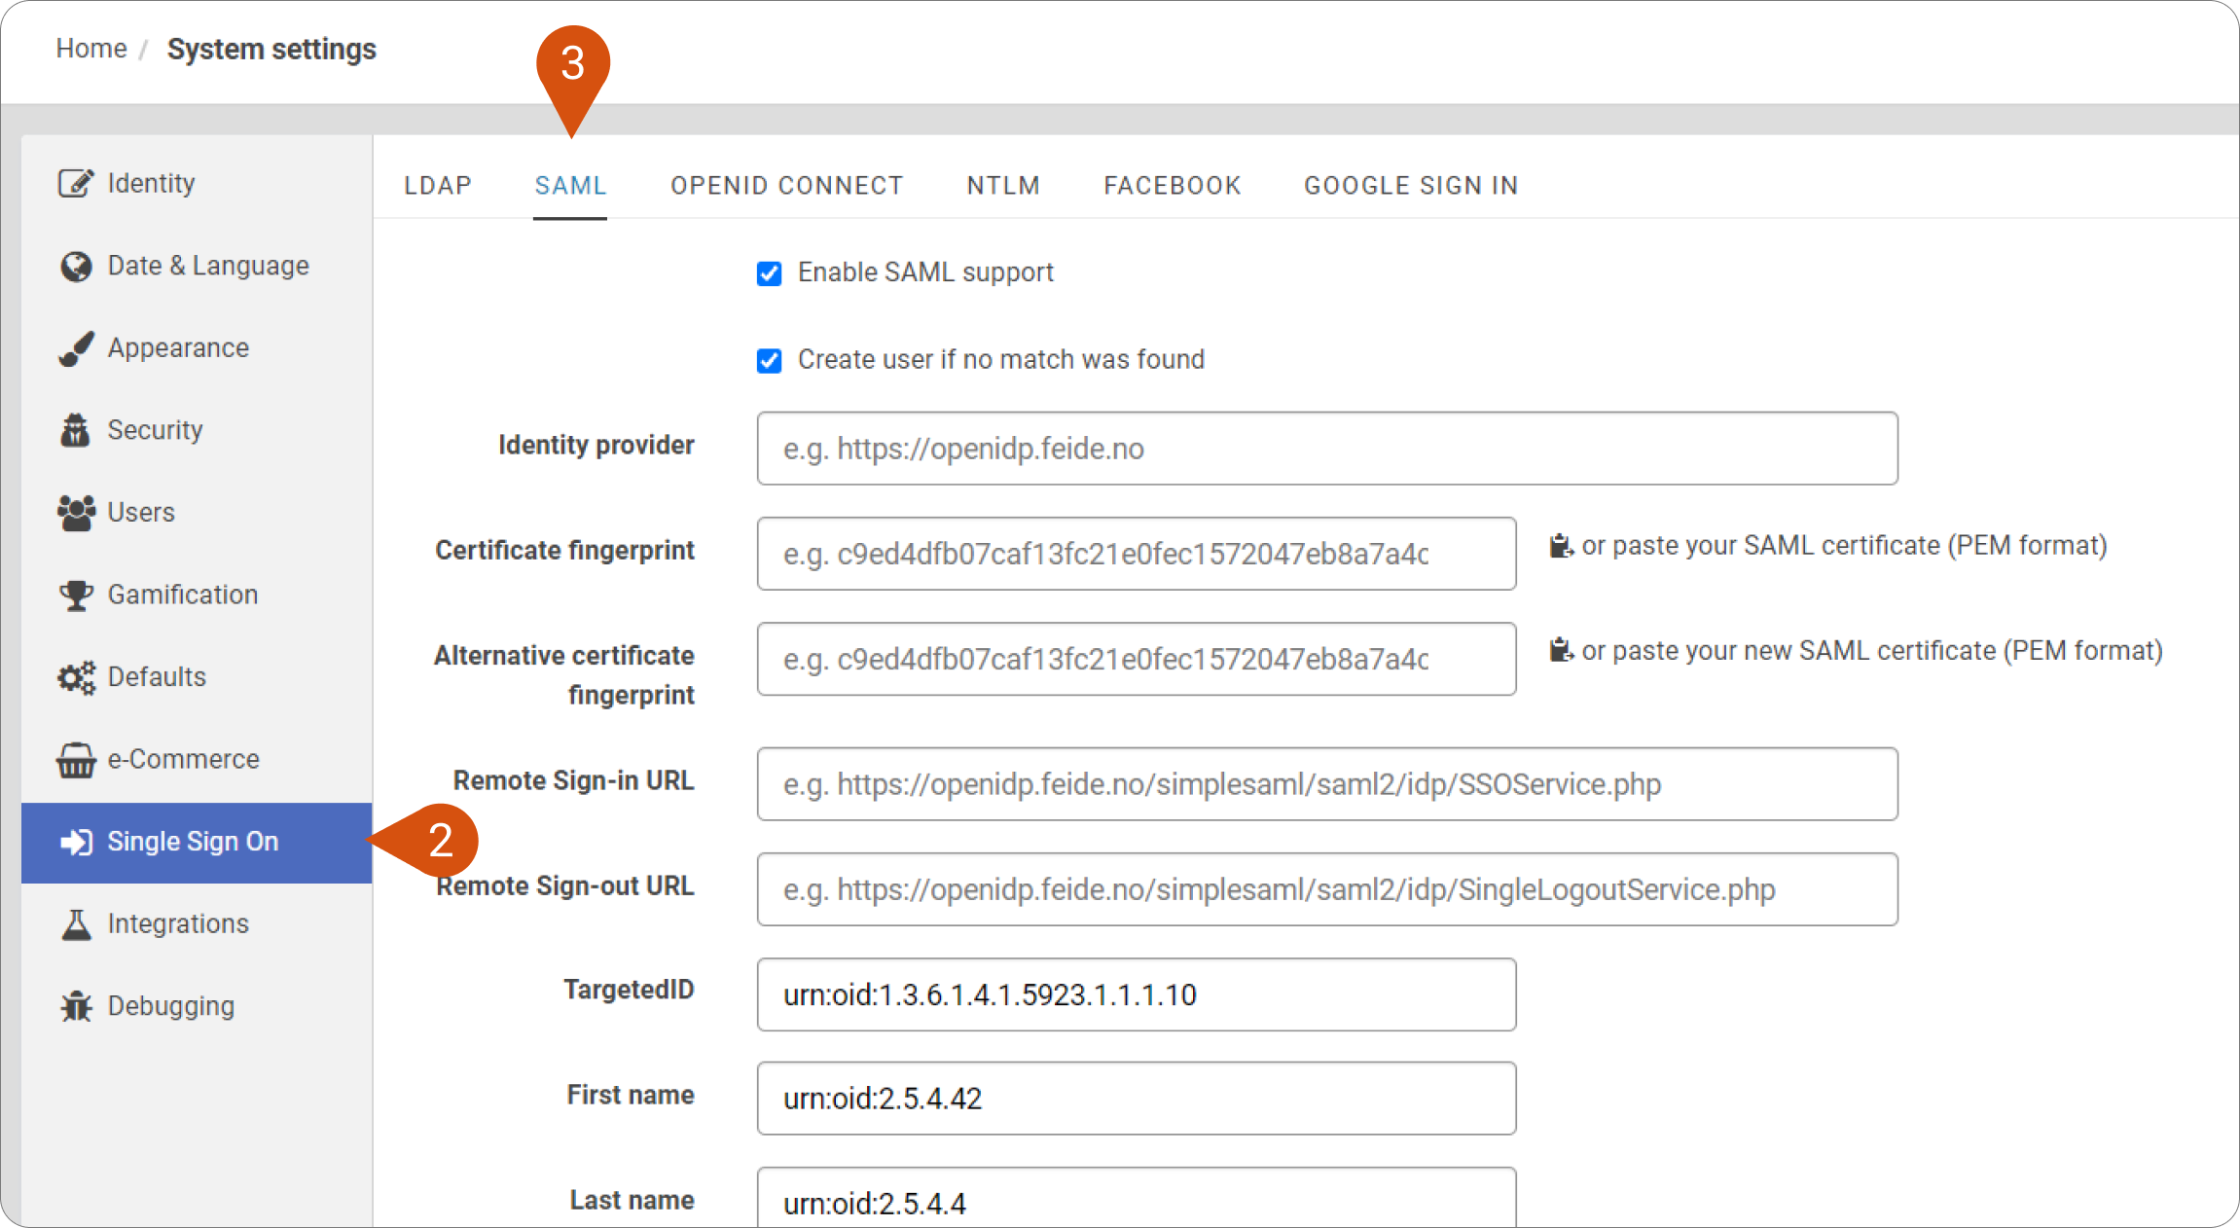Open Debugging settings section
This screenshot has width=2240, height=1228.
click(x=197, y=1006)
